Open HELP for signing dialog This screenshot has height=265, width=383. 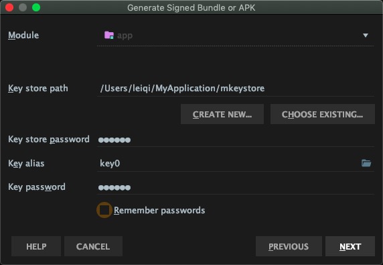click(x=36, y=246)
